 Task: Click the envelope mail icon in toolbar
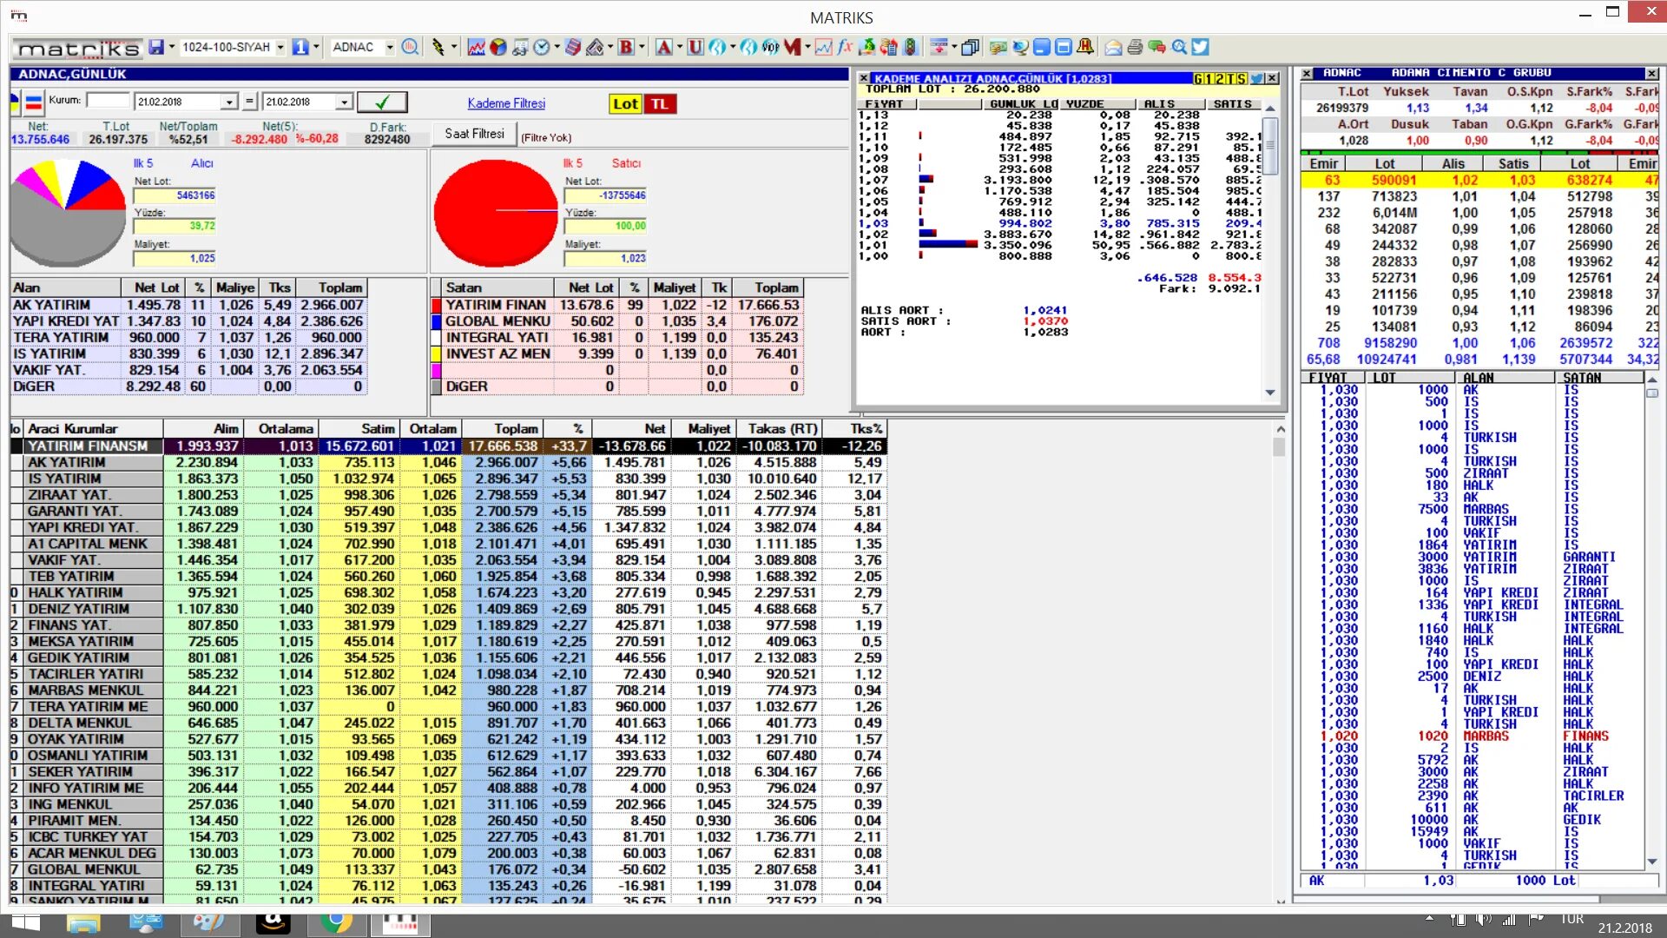1113,47
